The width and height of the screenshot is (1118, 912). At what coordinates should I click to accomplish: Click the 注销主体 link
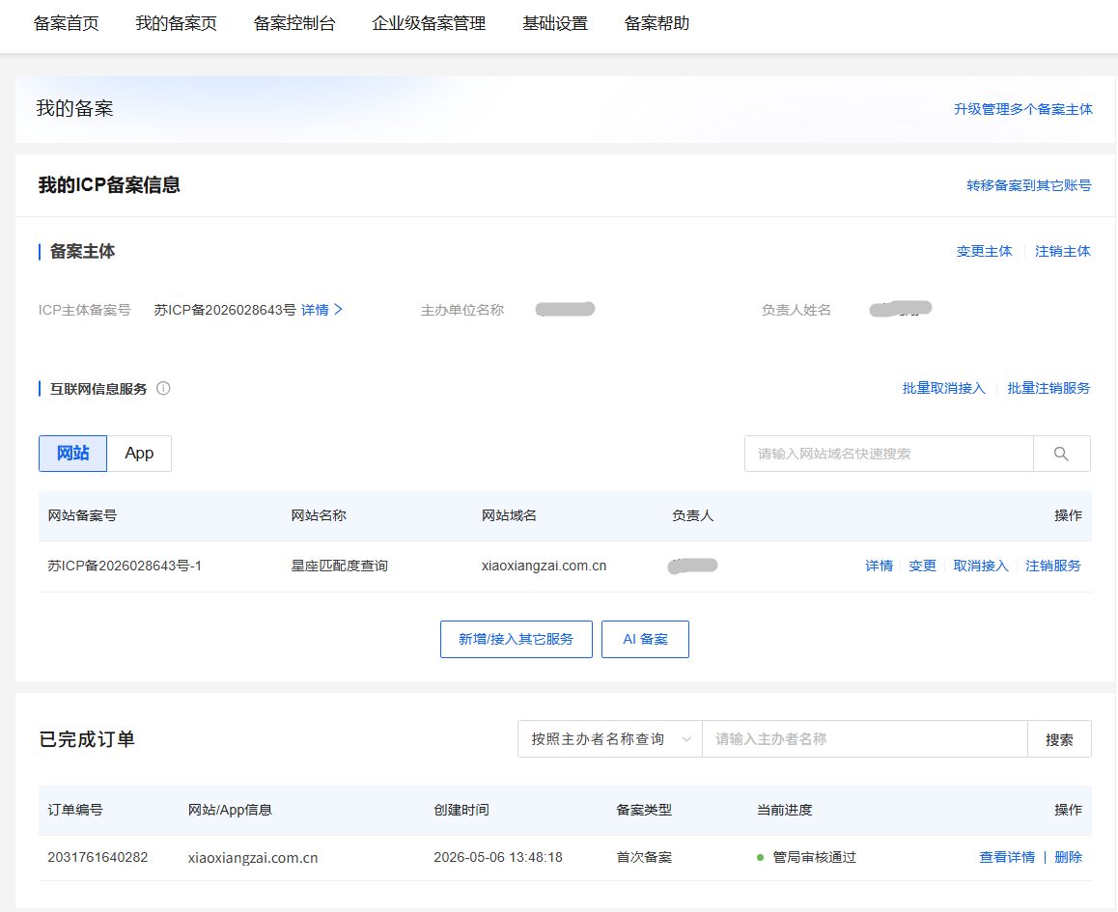point(1062,251)
